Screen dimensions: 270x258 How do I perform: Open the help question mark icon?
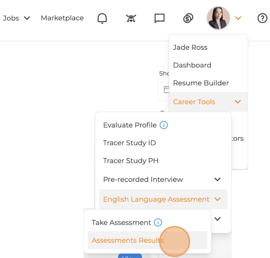(262, 18)
